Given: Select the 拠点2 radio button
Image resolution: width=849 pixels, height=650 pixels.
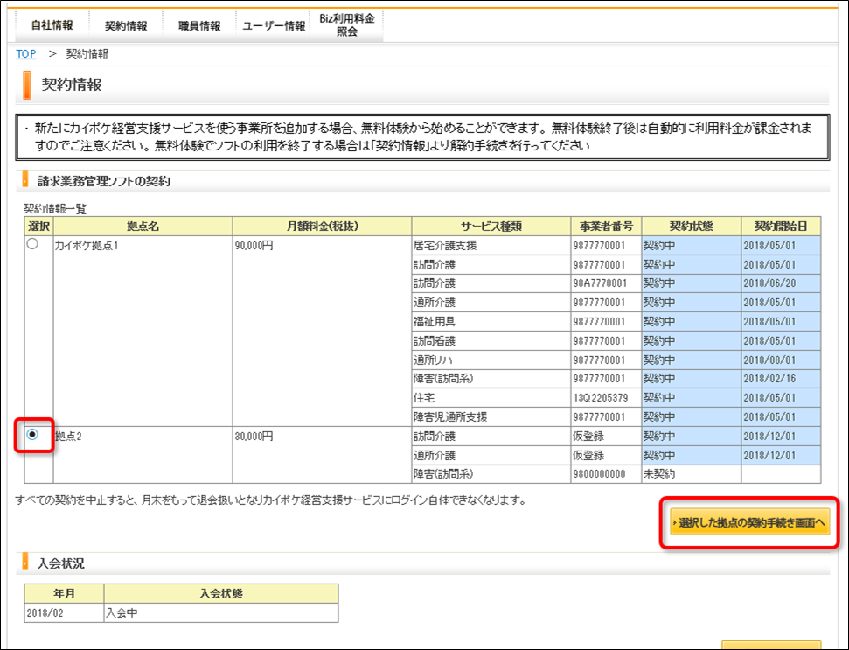Looking at the screenshot, I should pyautogui.click(x=32, y=435).
